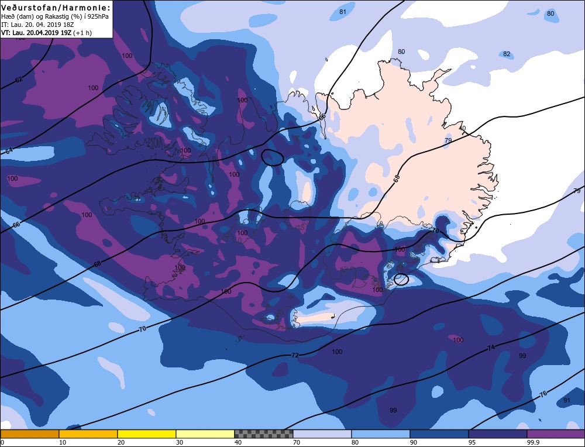Screen dimensions: 585x447
Task: Click the medium blue 90–95 legend swatch
Action: point(439,434)
